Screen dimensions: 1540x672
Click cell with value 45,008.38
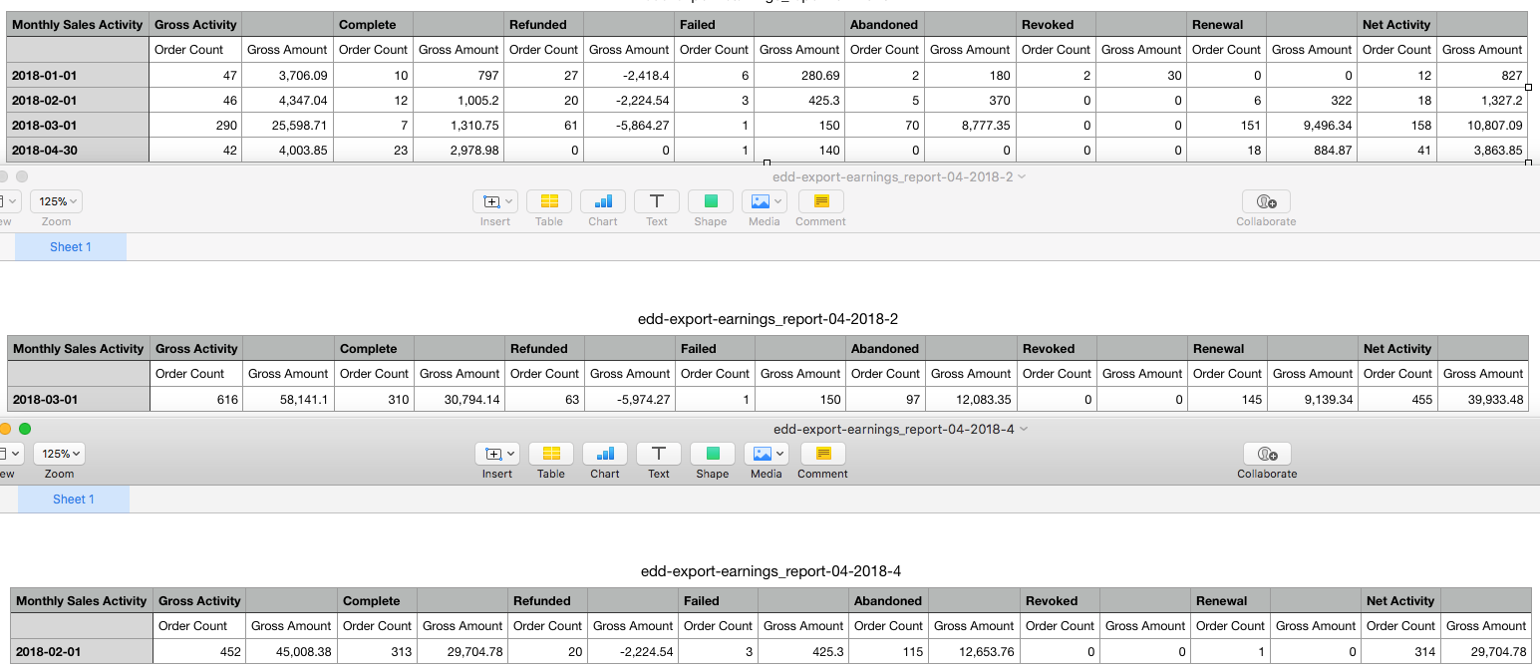click(x=291, y=651)
